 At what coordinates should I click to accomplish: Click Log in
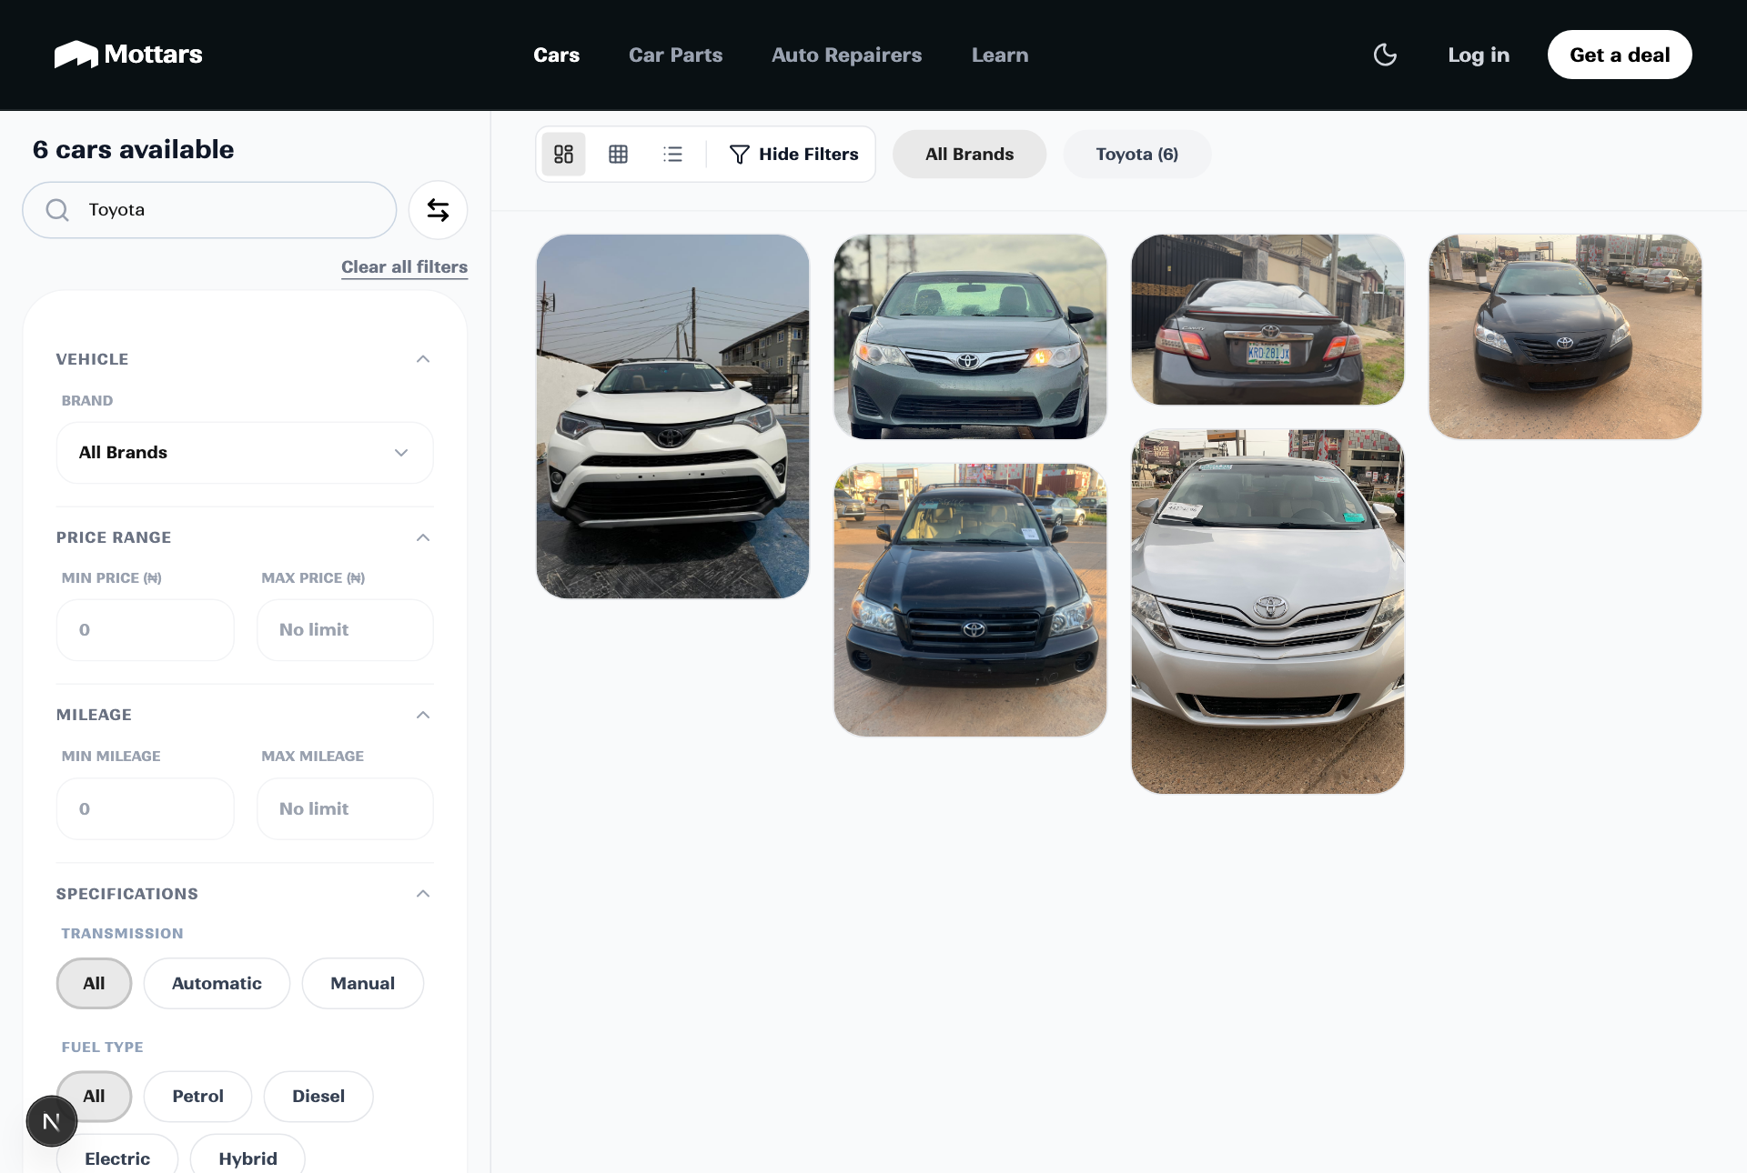[x=1479, y=55]
